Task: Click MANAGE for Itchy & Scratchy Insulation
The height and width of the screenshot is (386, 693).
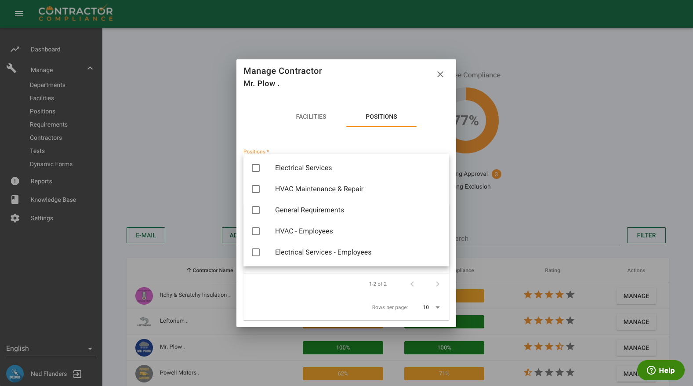Action: pos(636,296)
